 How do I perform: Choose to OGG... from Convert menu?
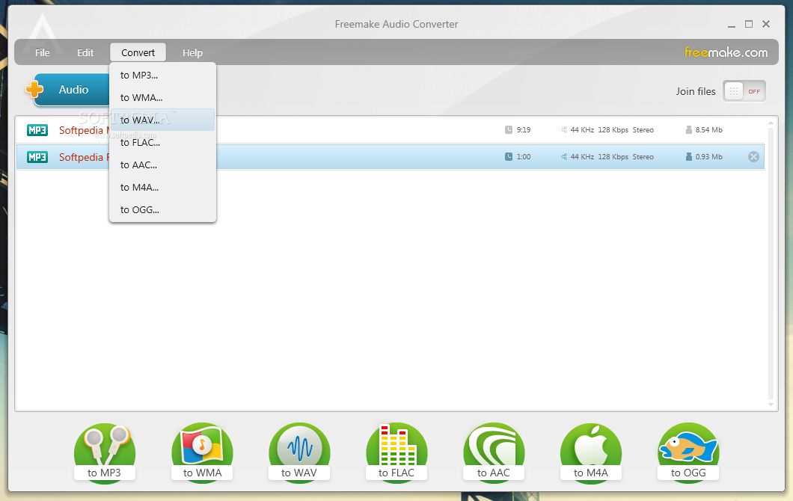[162, 210]
